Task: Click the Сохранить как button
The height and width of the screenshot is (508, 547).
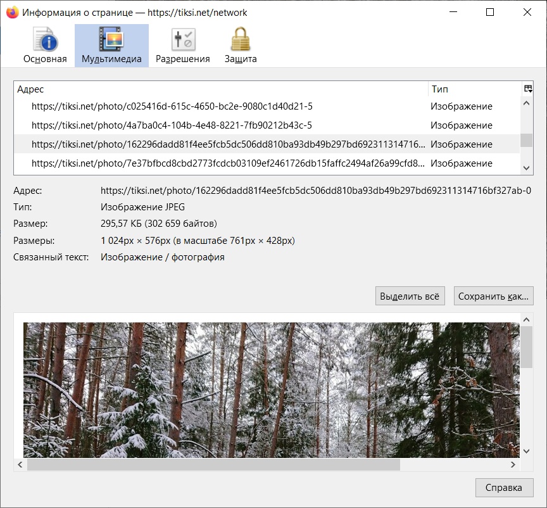Action: point(493,296)
